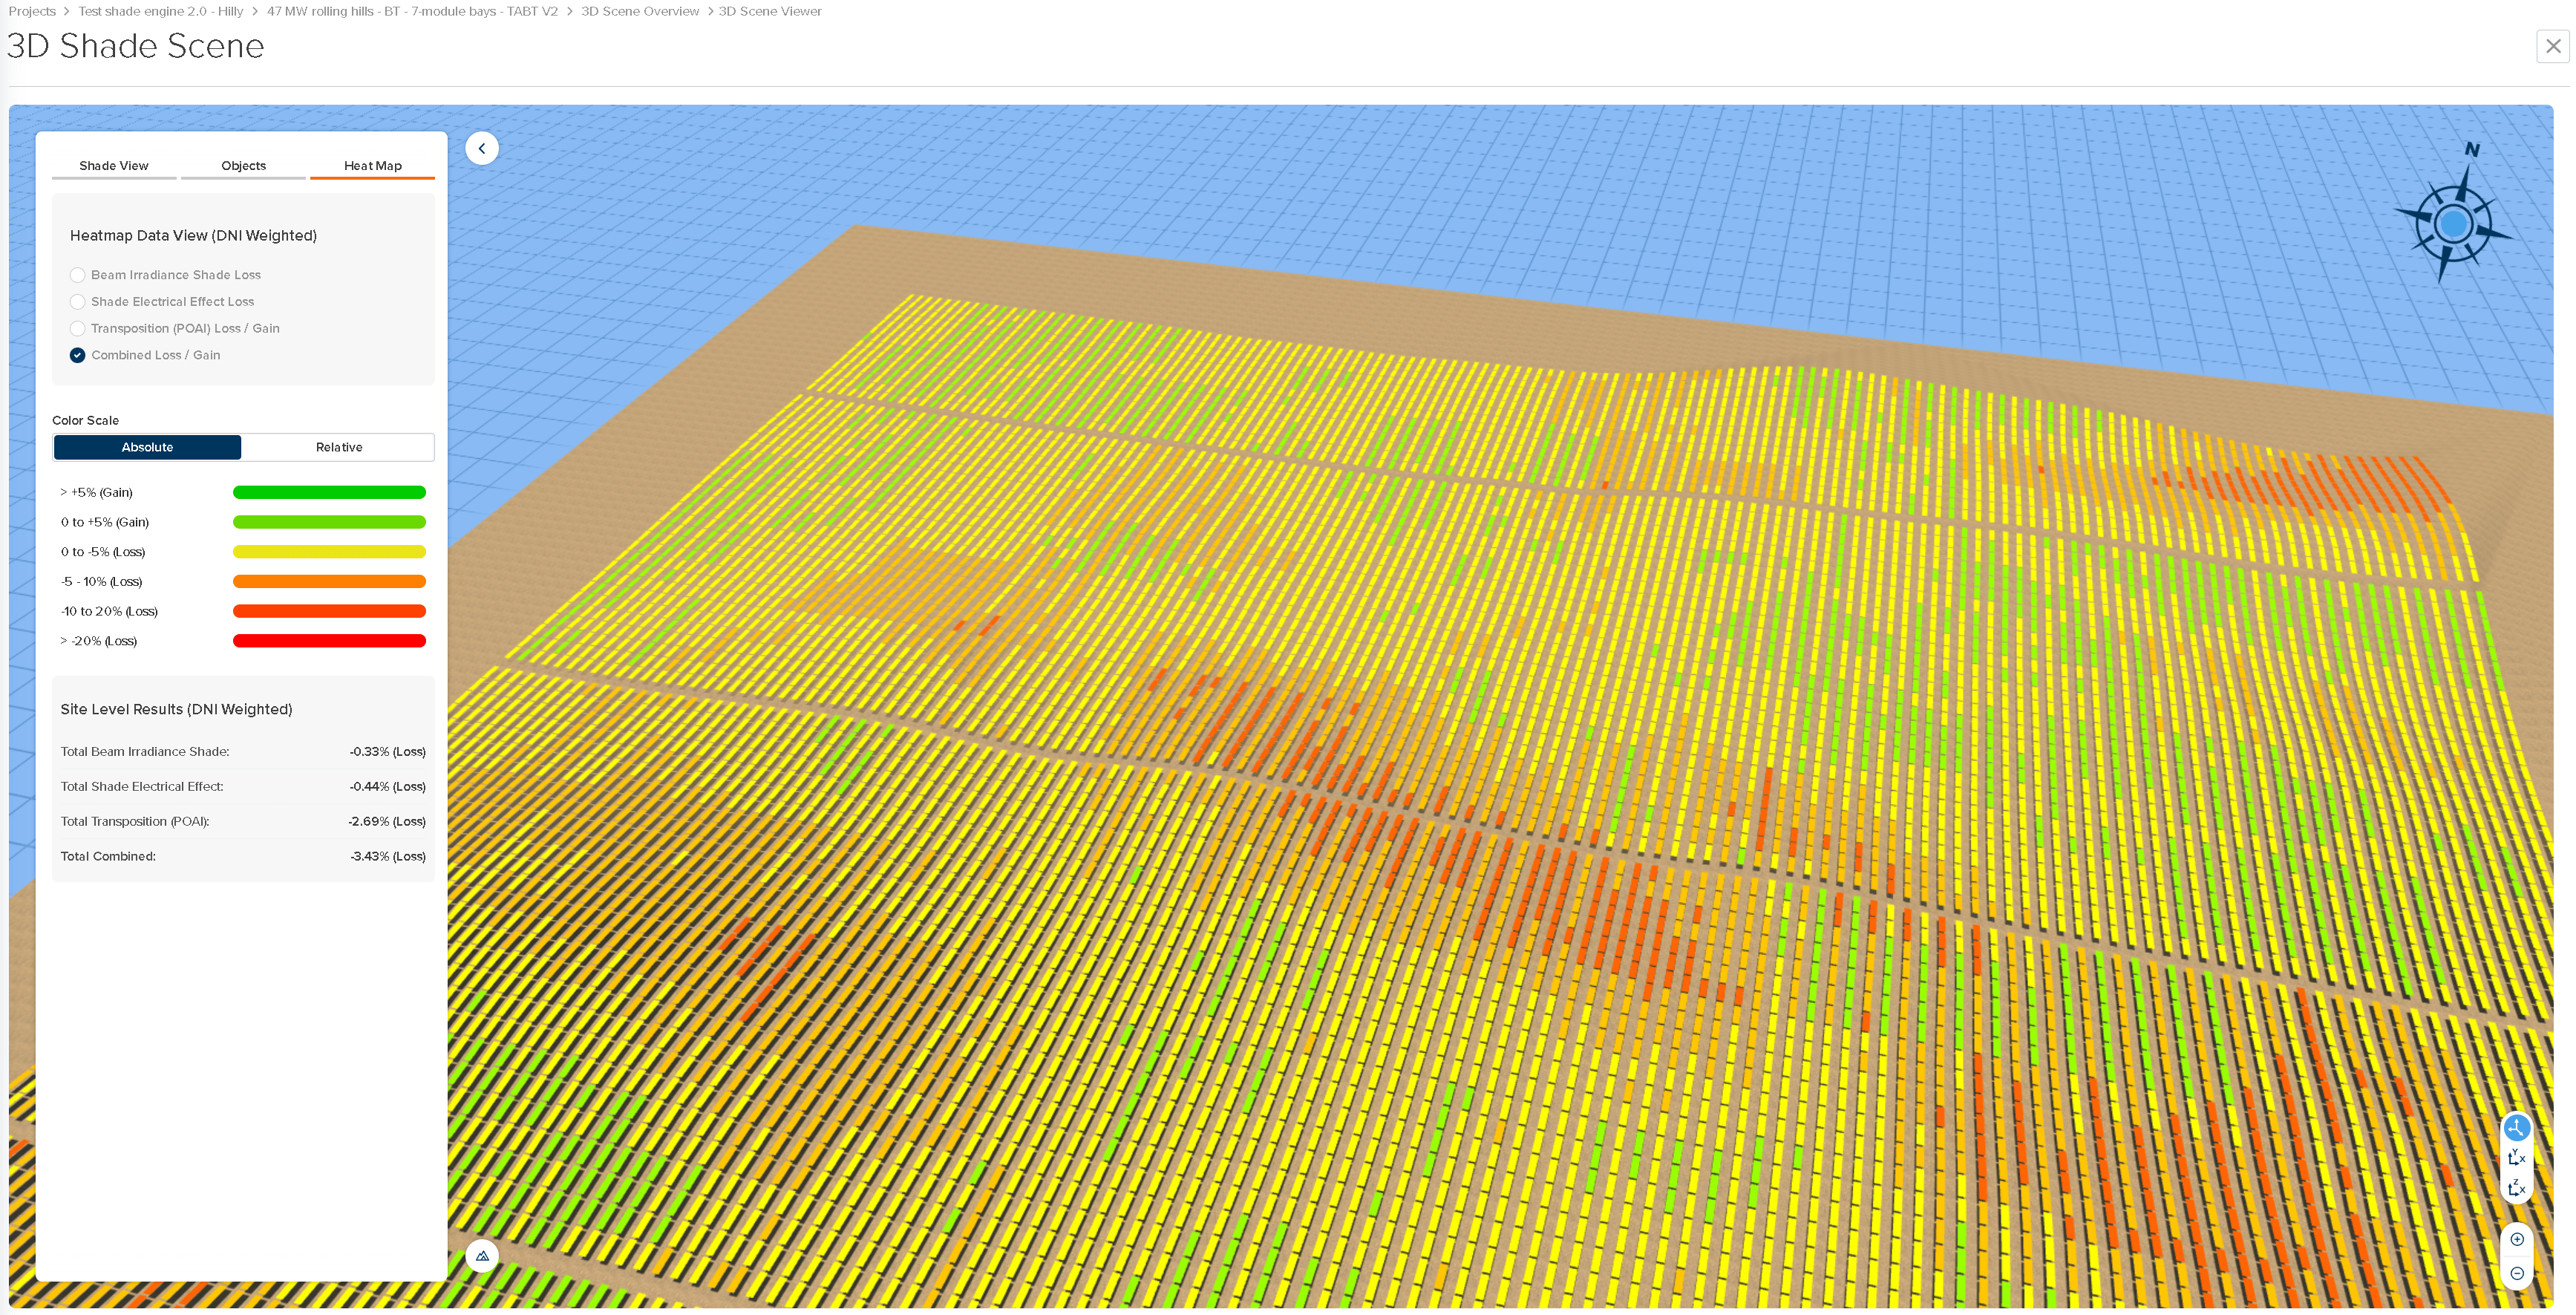Open 47 MW rolling hills breadcrumb
Viewport: 2576px width, 1315px height.
tap(412, 11)
